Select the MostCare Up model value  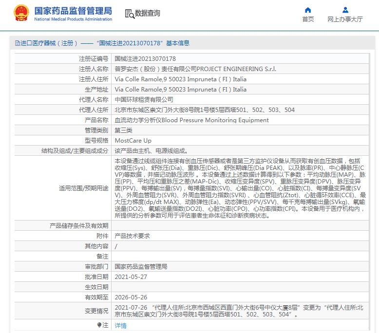pyautogui.click(x=133, y=141)
